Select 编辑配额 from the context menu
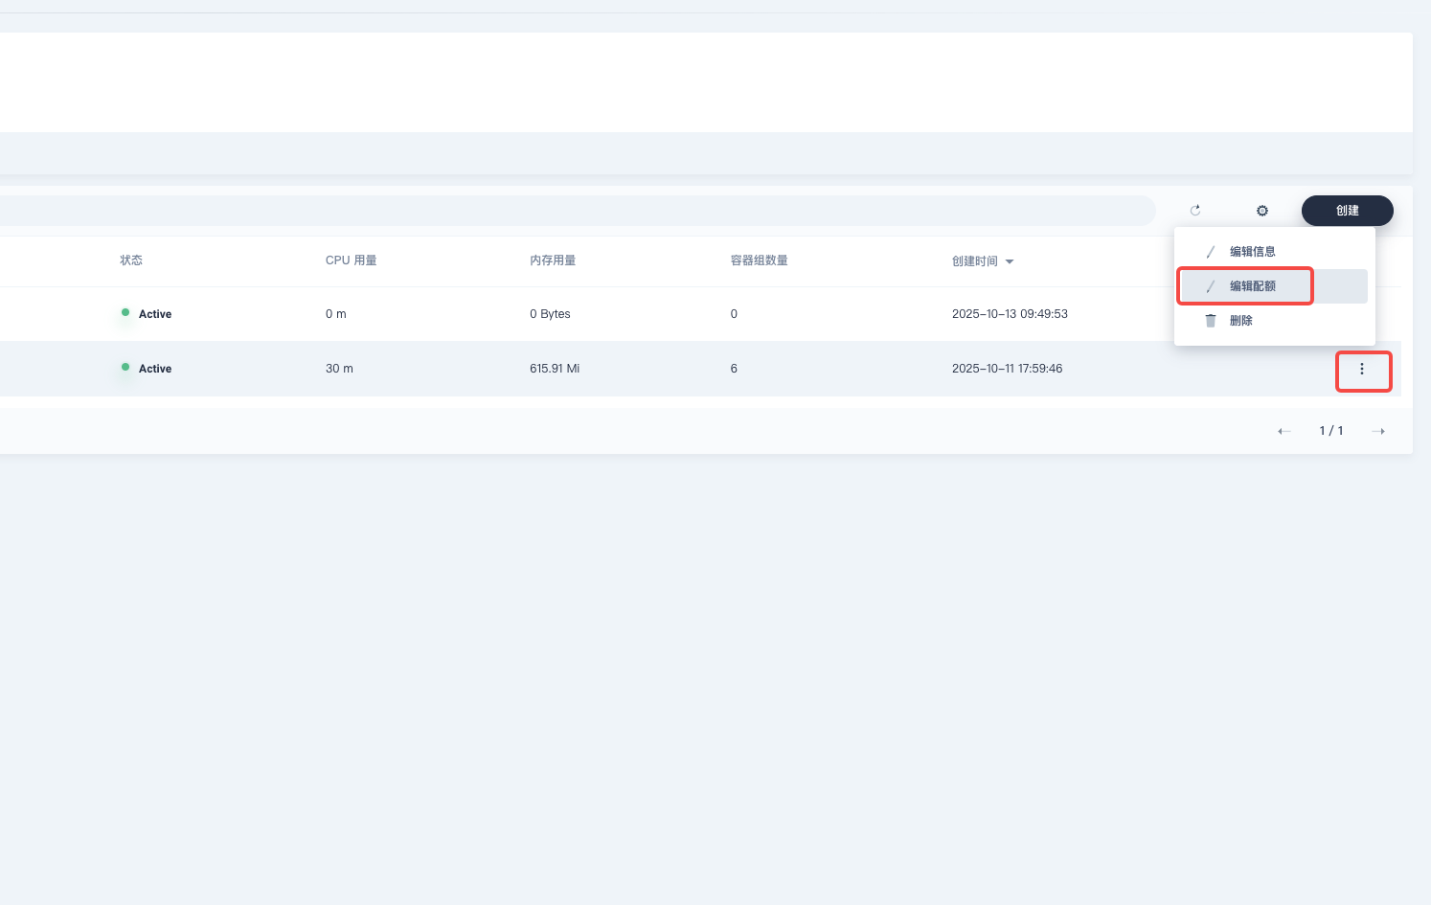The image size is (1431, 905). click(1252, 286)
